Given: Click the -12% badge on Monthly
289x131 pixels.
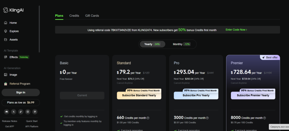Looking at the screenshot, I should (x=187, y=44).
